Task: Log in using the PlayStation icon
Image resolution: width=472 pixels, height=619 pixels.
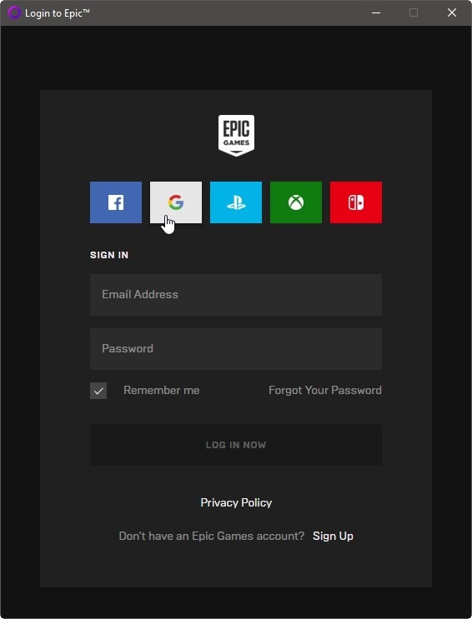Action: pyautogui.click(x=236, y=202)
